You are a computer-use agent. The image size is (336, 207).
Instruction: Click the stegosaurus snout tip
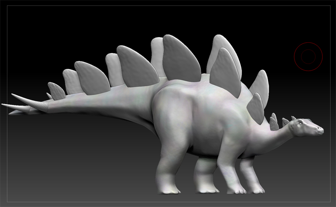[x=321, y=130]
